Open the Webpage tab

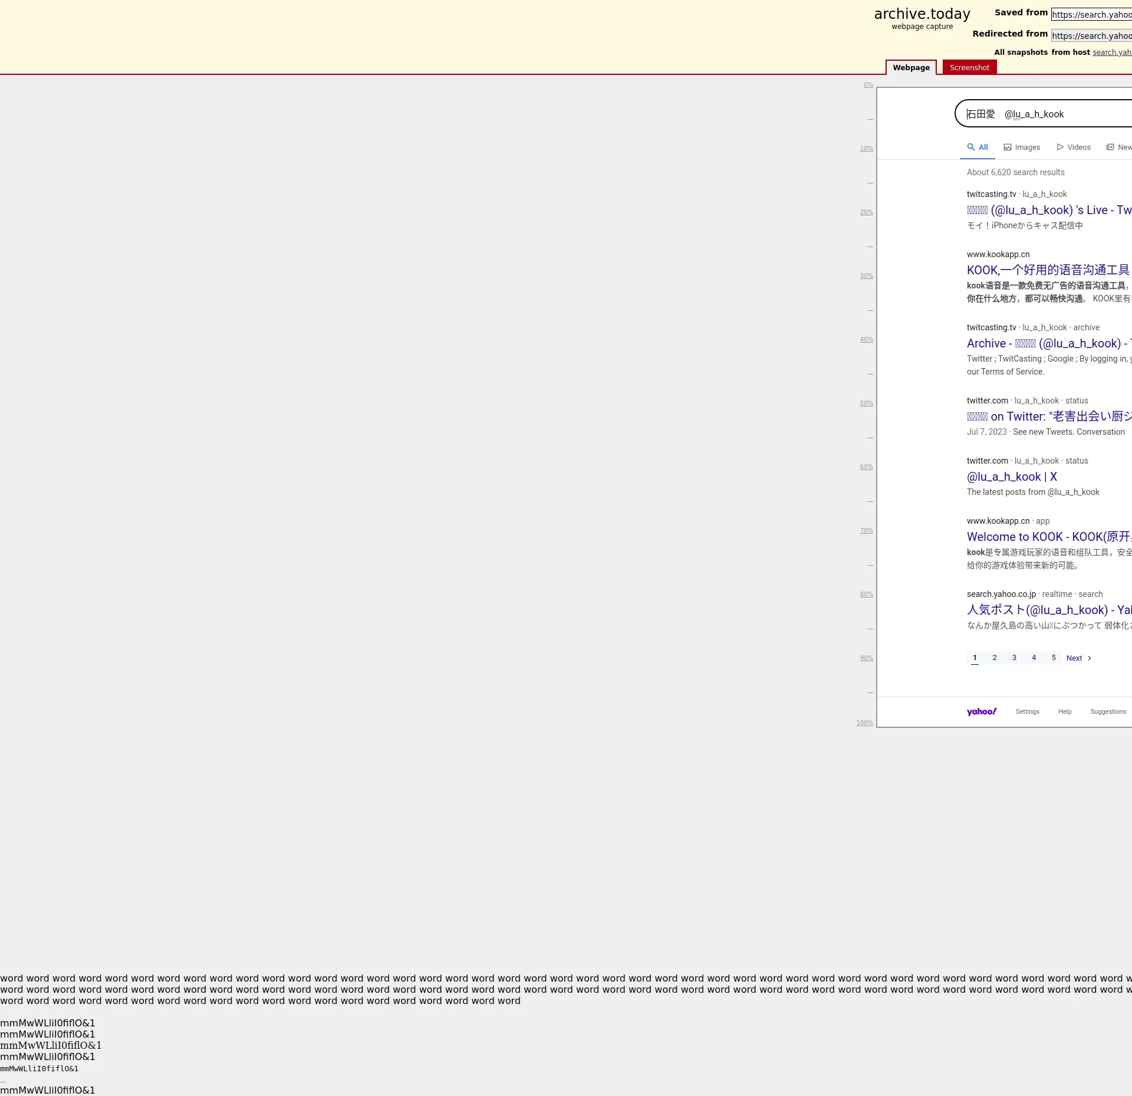tap(911, 67)
